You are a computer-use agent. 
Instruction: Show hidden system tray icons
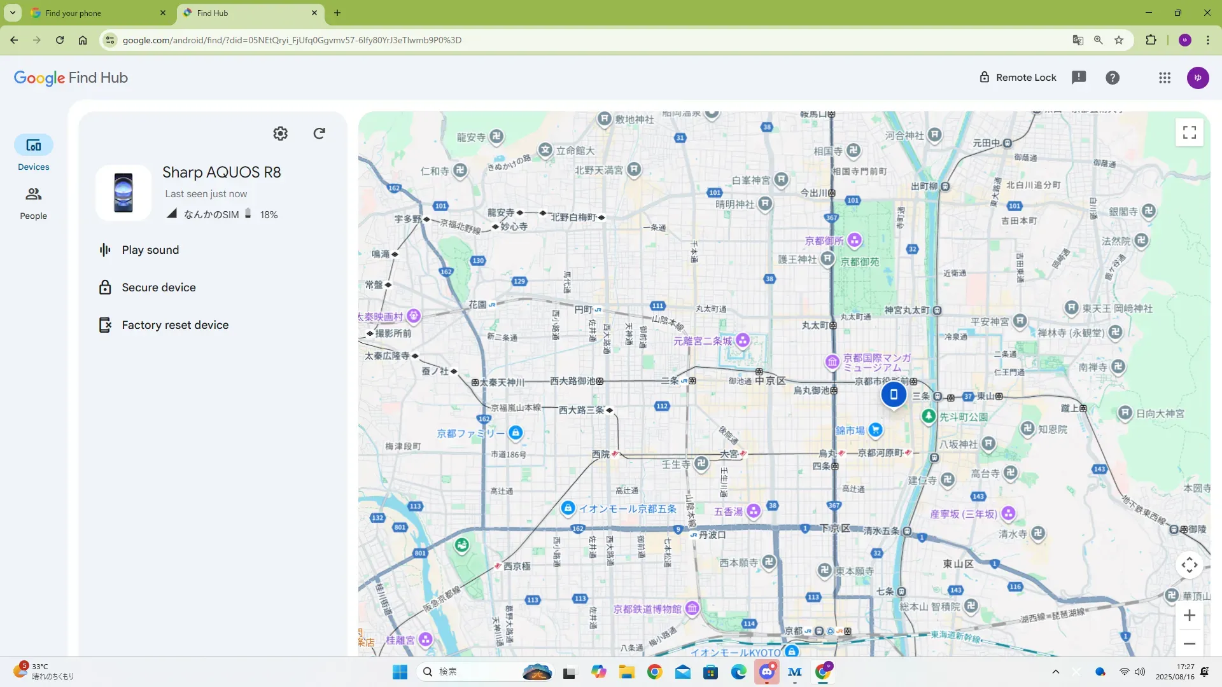(x=1055, y=672)
